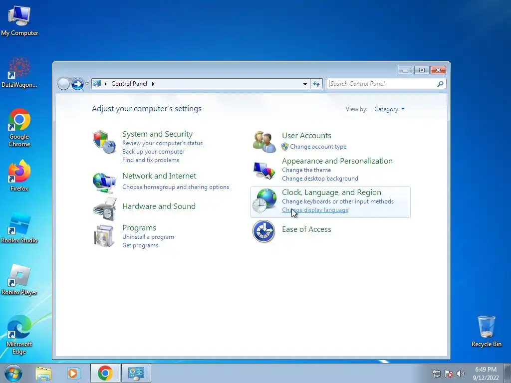Screen dimensions: 511x383
Task: Click Change keyboards or other input methods
Action: point(338,201)
